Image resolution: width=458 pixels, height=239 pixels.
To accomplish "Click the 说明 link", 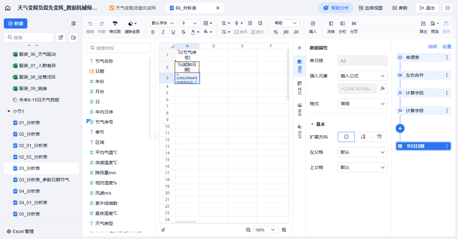I will pyautogui.click(x=433, y=47).
